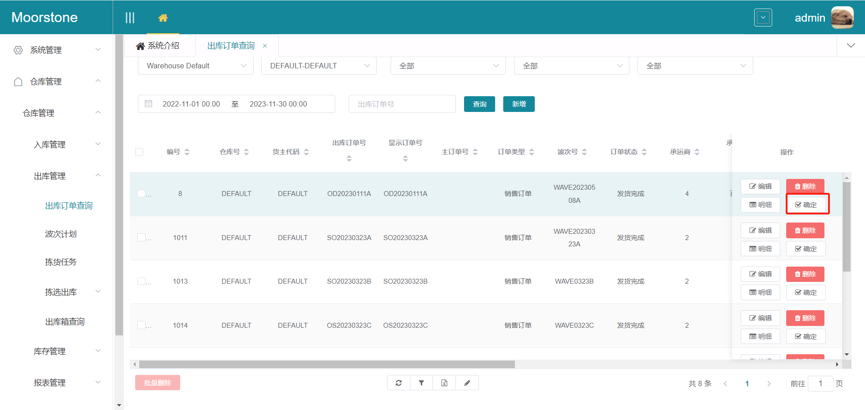Switch to the 系统介绍 tab
The height and width of the screenshot is (410, 865).
click(158, 46)
